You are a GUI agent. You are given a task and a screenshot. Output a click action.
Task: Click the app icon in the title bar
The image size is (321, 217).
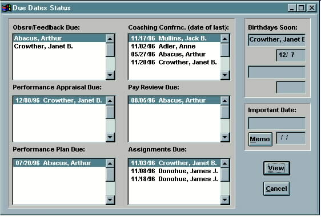point(6,8)
